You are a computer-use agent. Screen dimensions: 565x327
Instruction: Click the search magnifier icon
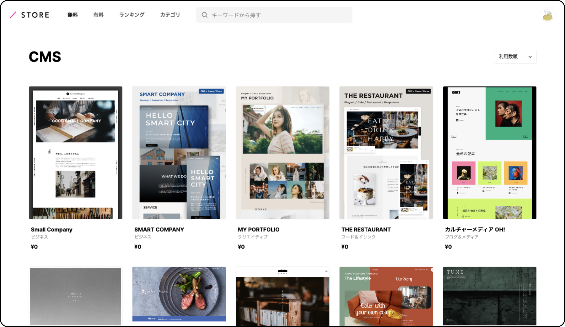pyautogui.click(x=204, y=15)
